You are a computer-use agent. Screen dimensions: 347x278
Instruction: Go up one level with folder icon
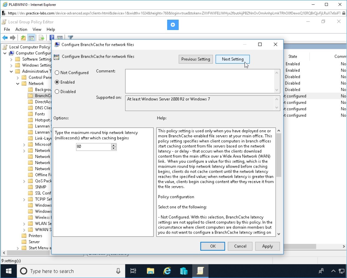click(x=23, y=38)
